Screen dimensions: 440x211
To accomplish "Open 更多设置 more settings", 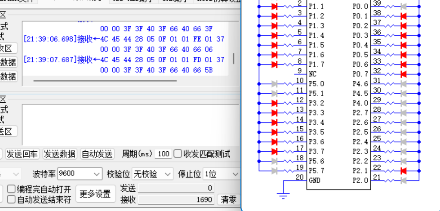I will point(95,194).
